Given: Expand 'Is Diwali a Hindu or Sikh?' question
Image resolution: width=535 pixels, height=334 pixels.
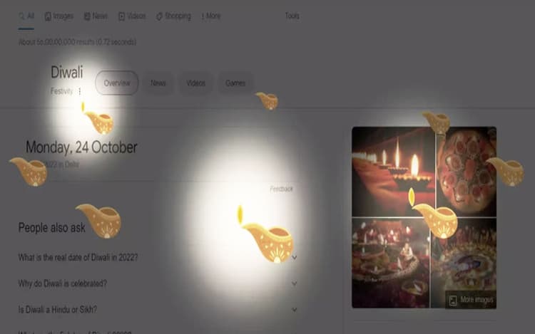Looking at the screenshot, I should coord(158,310).
